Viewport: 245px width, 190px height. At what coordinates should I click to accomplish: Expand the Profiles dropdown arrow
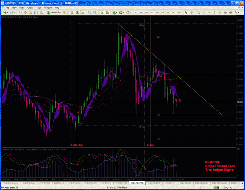point(14,13)
